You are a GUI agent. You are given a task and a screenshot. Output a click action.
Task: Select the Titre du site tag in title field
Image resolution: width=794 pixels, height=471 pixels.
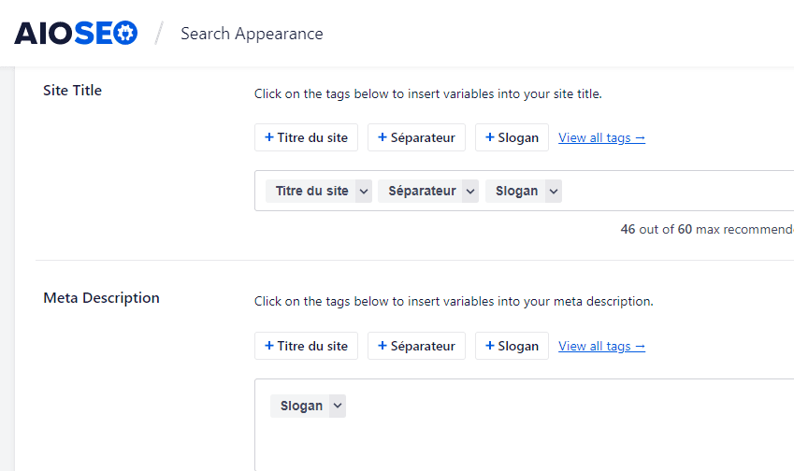311,192
